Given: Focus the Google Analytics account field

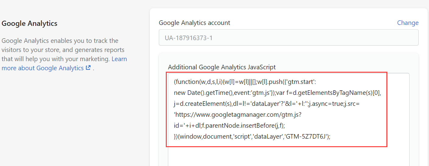Looking at the screenshot, I should (288, 37).
